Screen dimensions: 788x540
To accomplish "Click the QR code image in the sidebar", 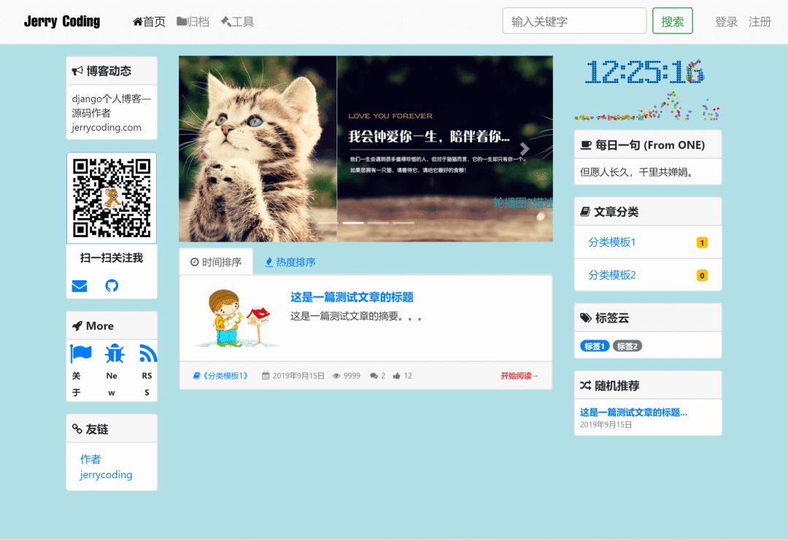I will click(112, 197).
